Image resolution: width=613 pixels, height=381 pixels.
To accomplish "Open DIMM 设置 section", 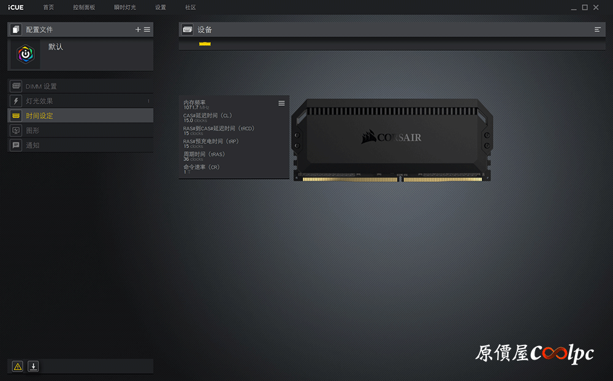I will (80, 86).
